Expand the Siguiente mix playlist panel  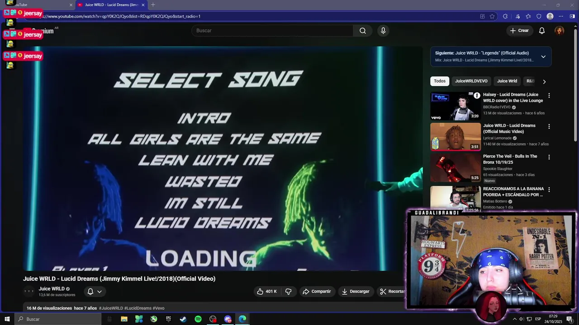coord(543,56)
